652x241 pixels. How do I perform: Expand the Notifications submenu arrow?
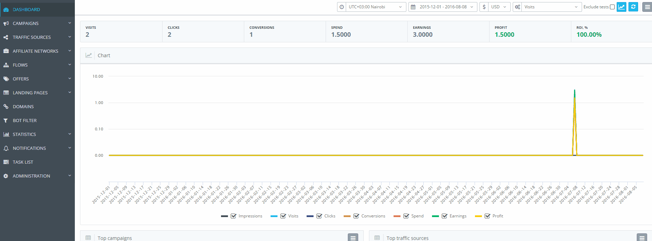(70, 148)
